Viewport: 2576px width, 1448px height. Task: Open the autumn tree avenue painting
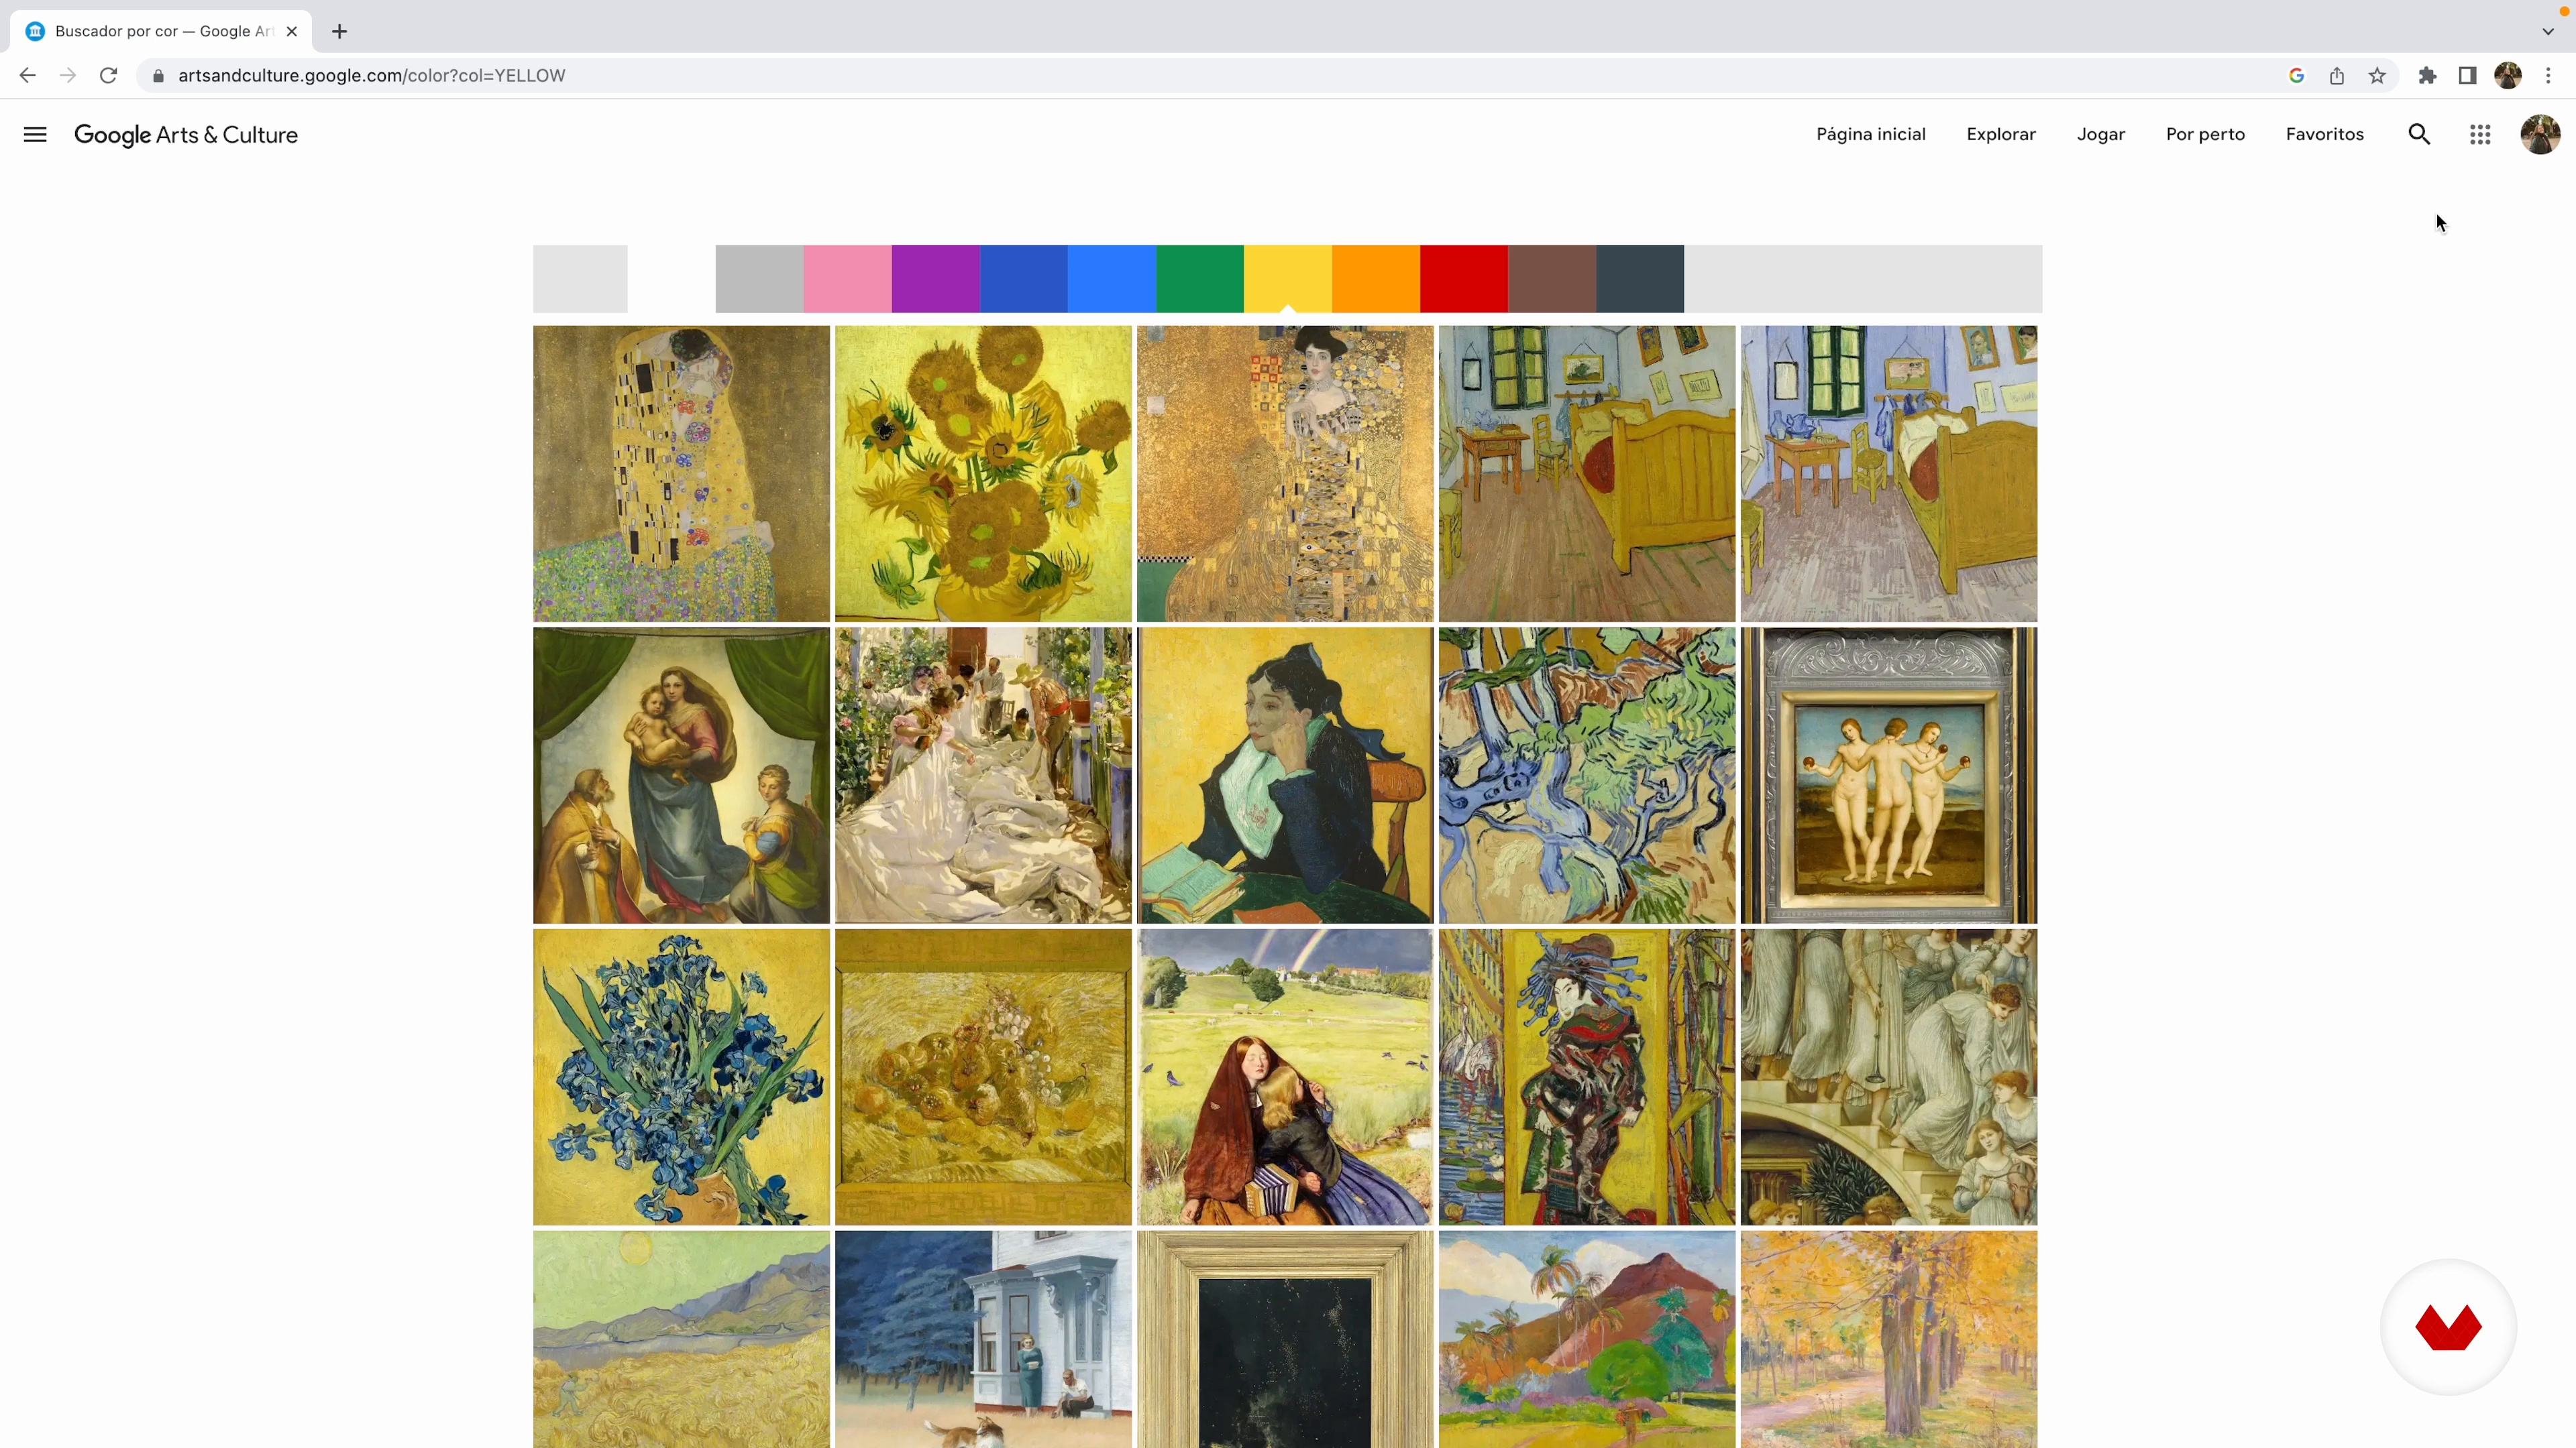pyautogui.click(x=1889, y=1339)
